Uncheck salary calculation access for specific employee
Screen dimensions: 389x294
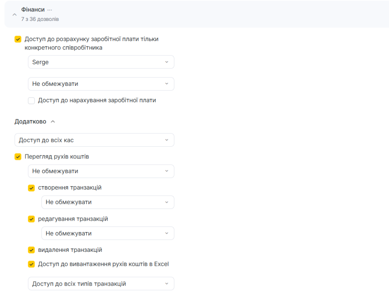(18, 39)
